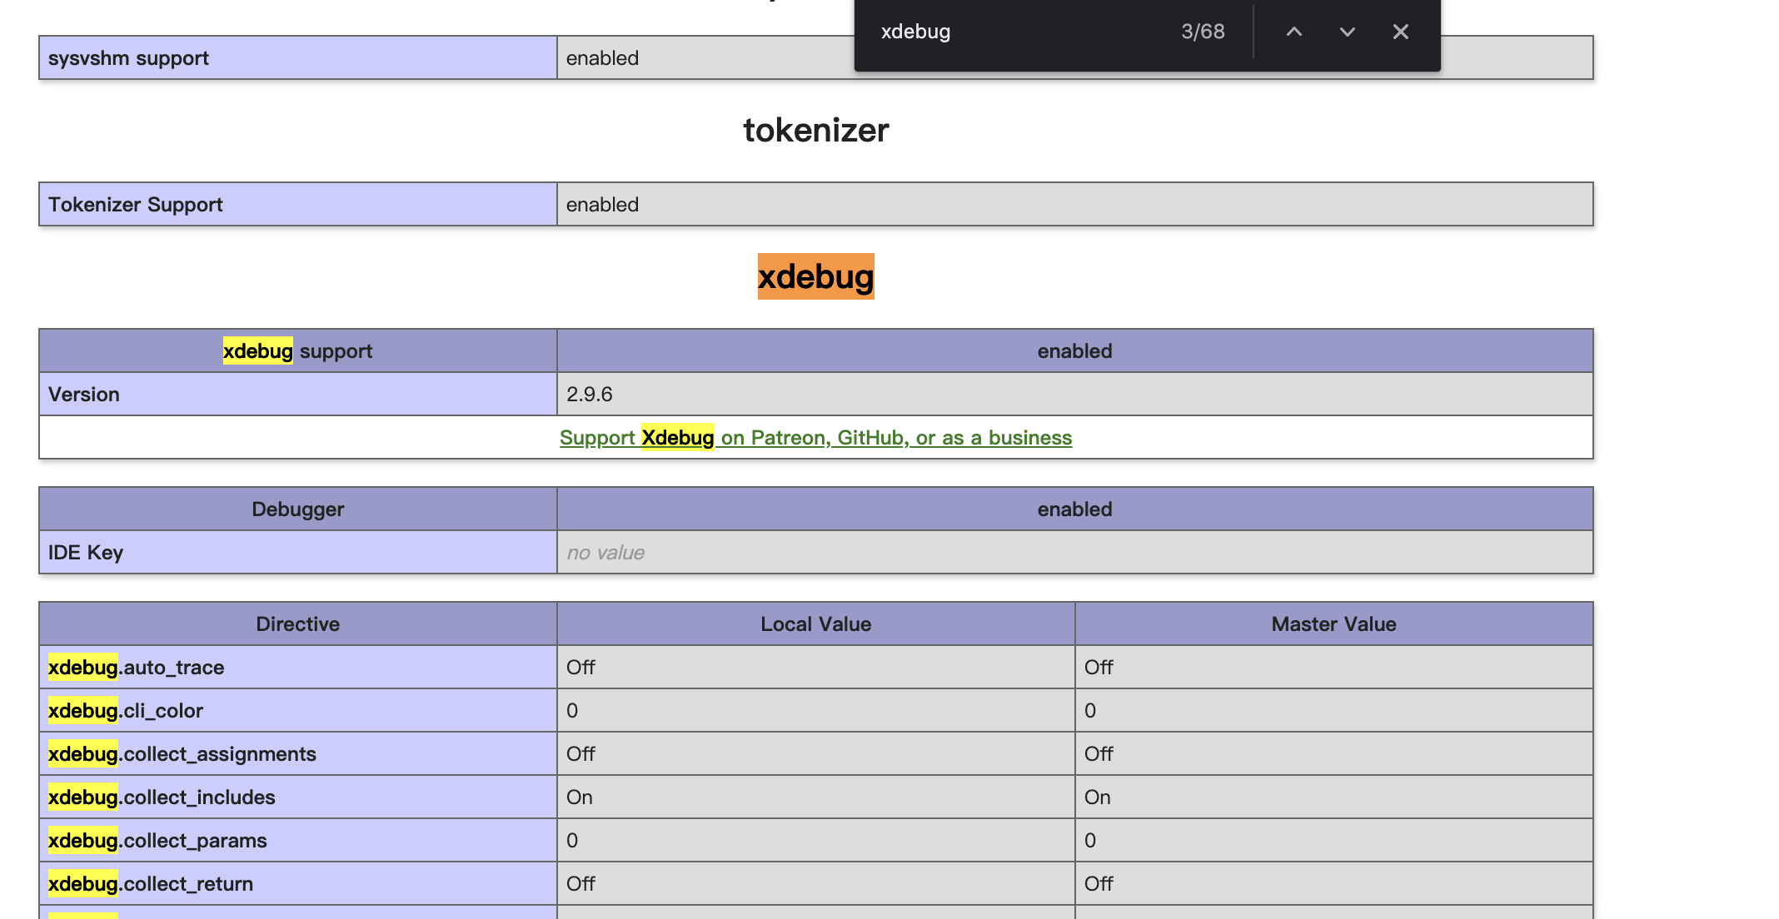Click local value Off for xdebug.auto_trace
The image size is (1779, 919).
[x=815, y=668]
